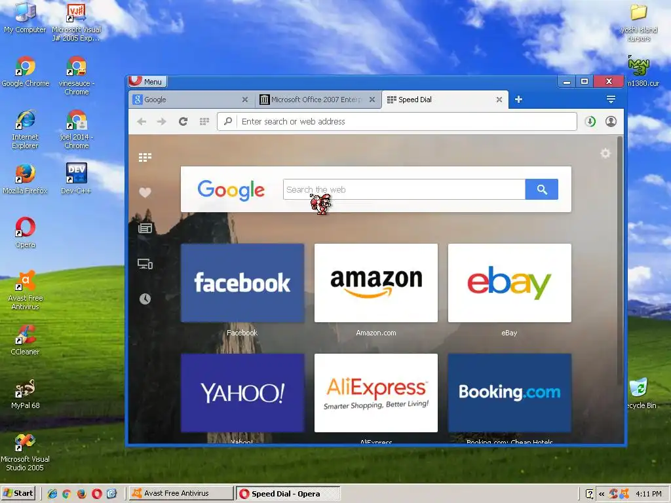
Task: Go back with the back arrow
Action: tap(142, 122)
